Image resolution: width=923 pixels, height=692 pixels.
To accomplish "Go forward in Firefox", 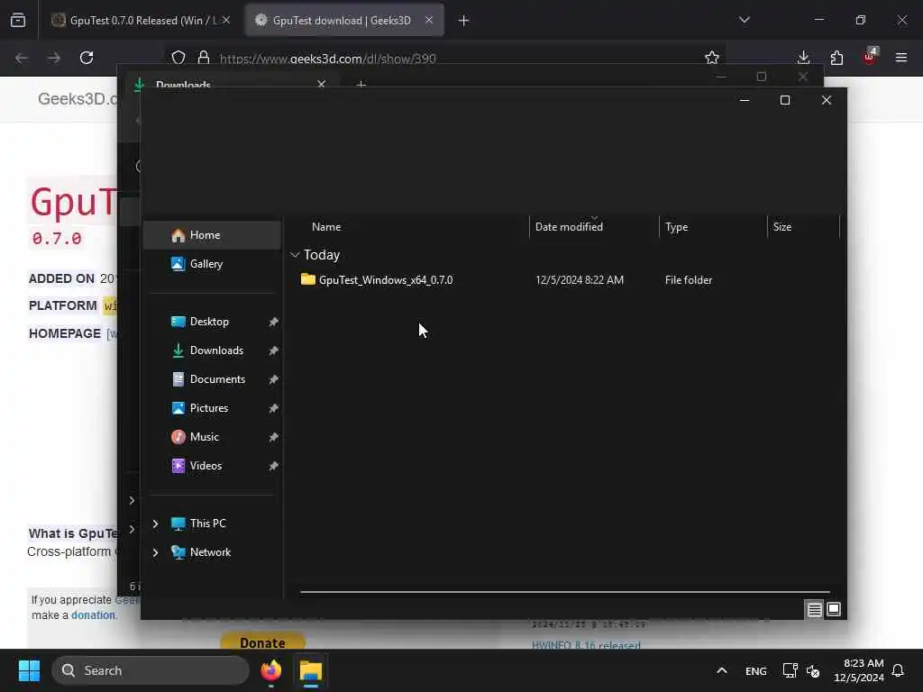I will tap(53, 58).
